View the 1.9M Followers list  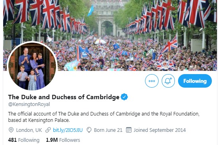(63, 140)
